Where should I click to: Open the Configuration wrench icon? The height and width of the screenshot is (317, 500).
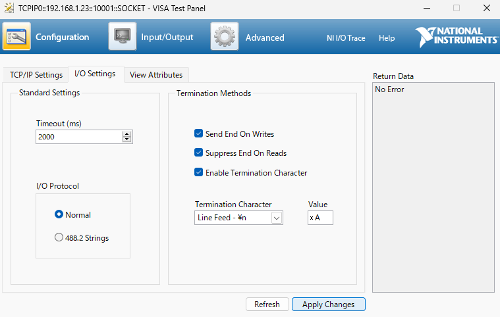click(16, 36)
